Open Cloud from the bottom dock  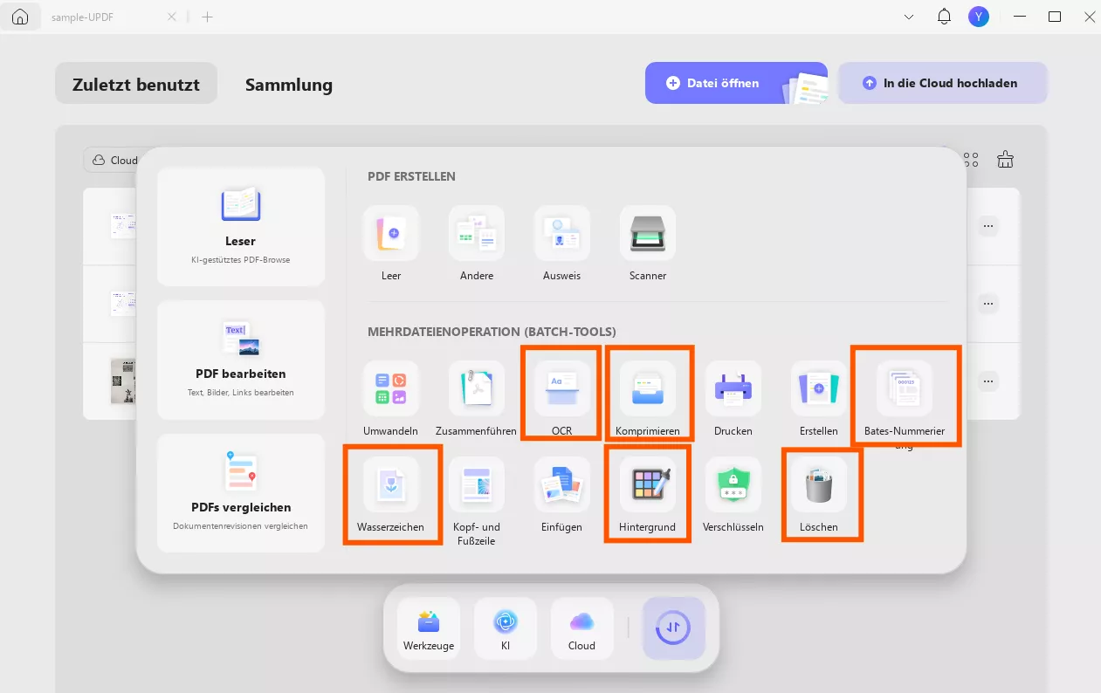581,628
